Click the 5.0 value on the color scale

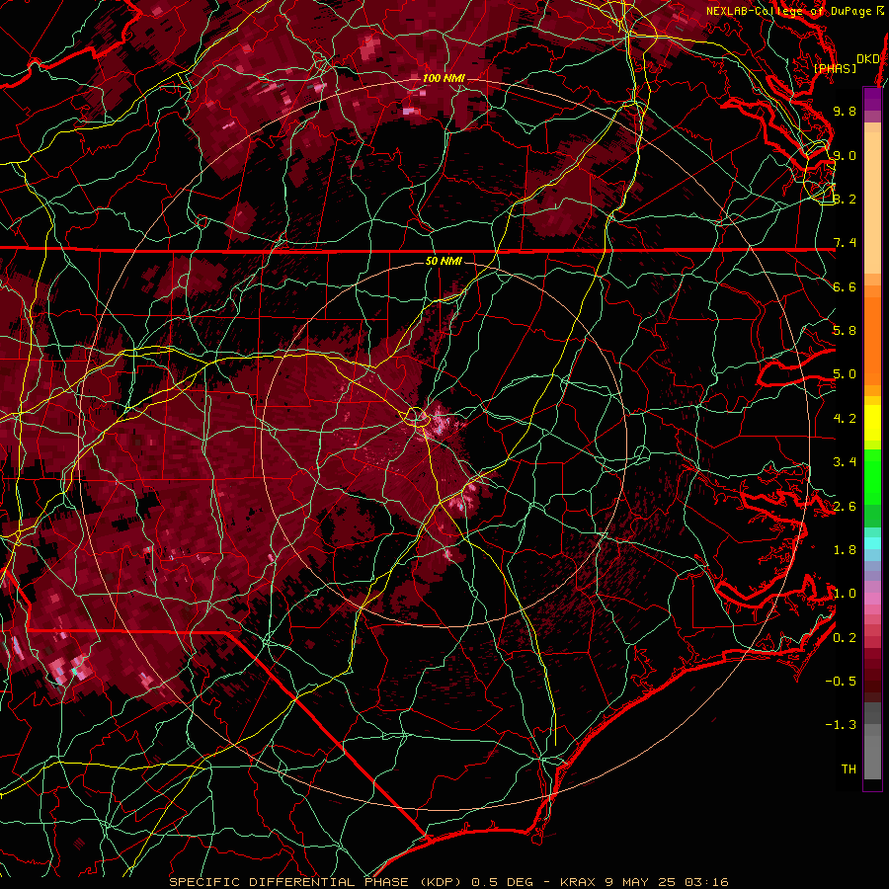point(845,374)
